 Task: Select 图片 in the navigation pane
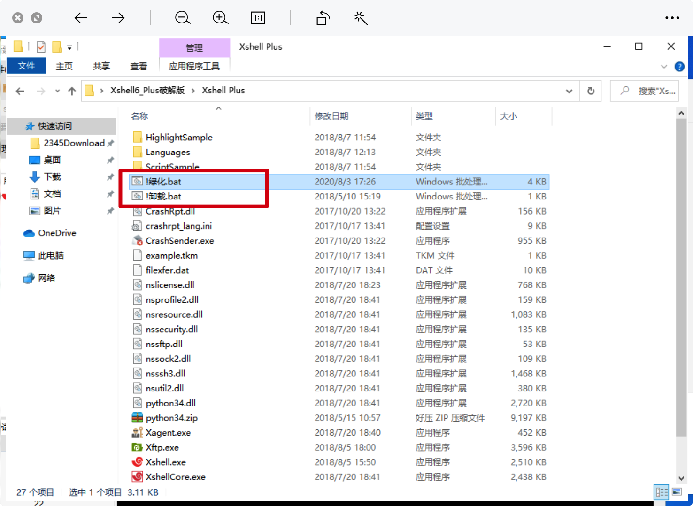coord(52,211)
